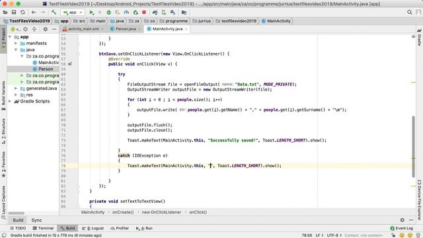Select the Build tab in the Build panel header
423x238 pixels.
tap(18, 220)
